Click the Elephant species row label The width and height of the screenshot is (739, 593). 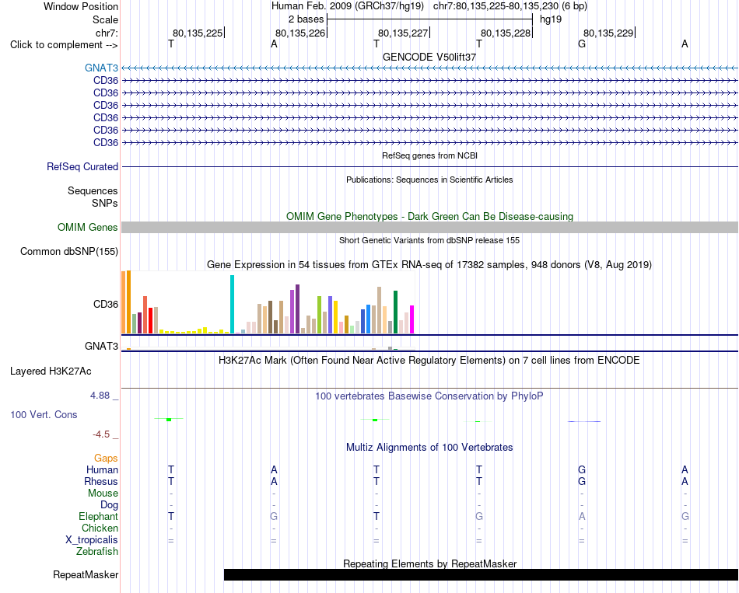(x=99, y=517)
